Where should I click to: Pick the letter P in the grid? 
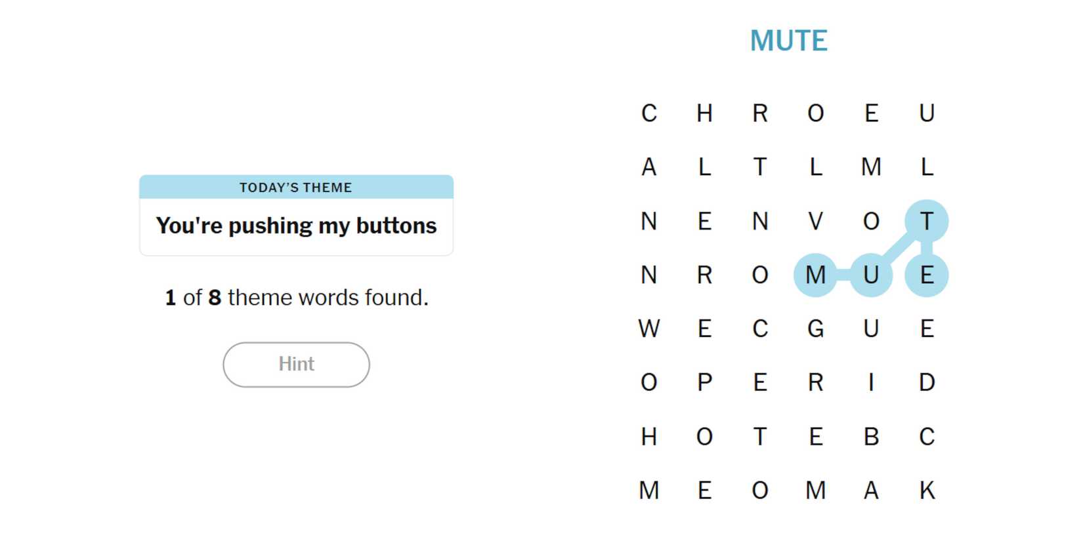(x=704, y=382)
